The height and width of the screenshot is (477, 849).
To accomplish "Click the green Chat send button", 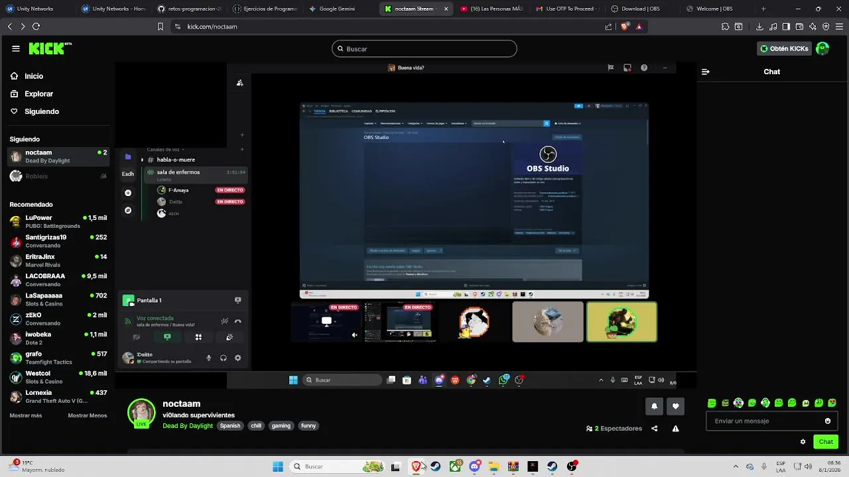I will click(x=826, y=442).
